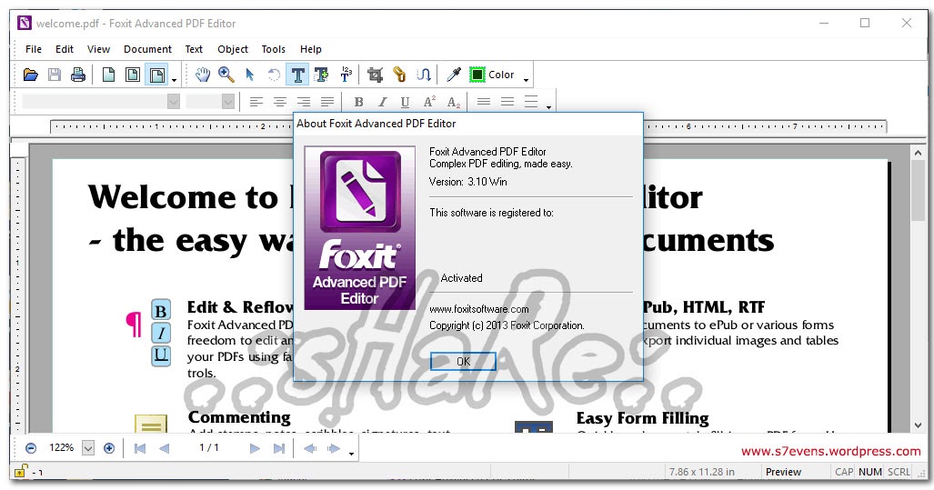Open the Document menu

[147, 49]
